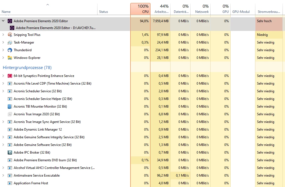Click the Adobe Genuine Software Integrity Service icon
Screen dimensions: 285x187
point(10,137)
